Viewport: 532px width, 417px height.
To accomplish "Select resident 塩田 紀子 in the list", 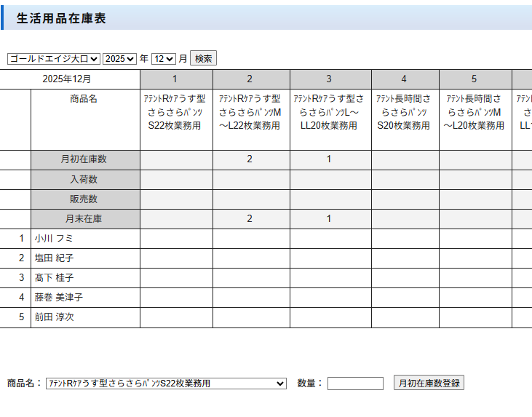I will [85, 258].
